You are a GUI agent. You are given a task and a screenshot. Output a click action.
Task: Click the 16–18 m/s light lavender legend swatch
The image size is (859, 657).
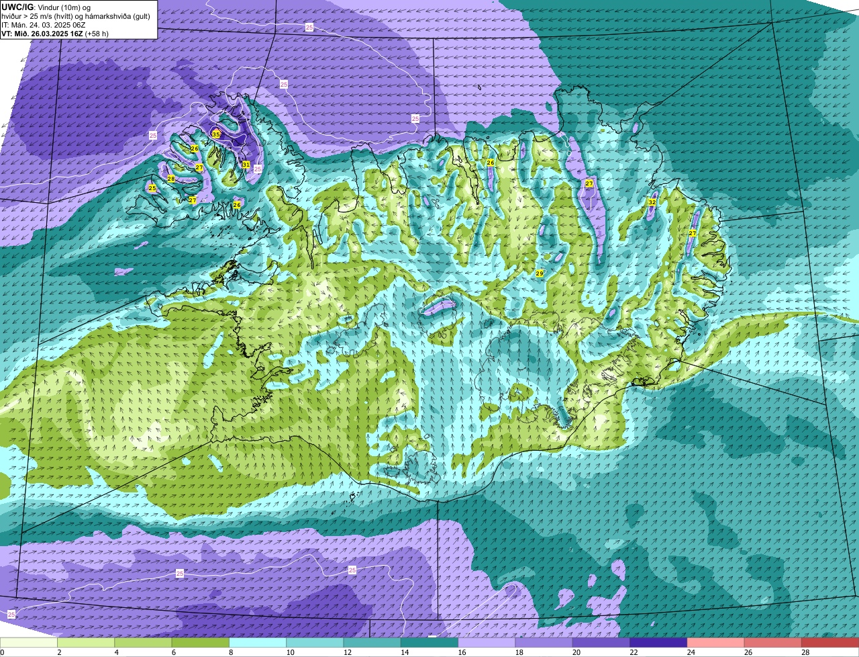[x=487, y=642]
